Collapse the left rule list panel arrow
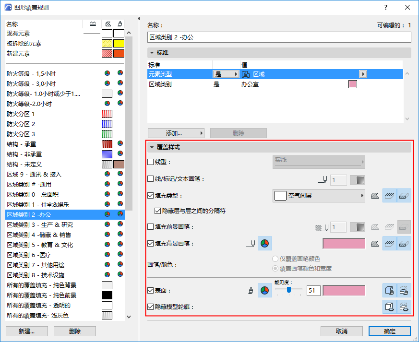 click(139, 18)
